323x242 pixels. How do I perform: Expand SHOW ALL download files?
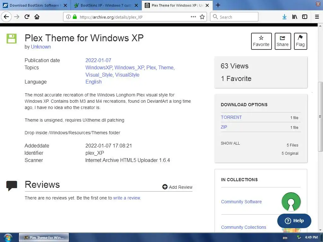pyautogui.click(x=230, y=143)
